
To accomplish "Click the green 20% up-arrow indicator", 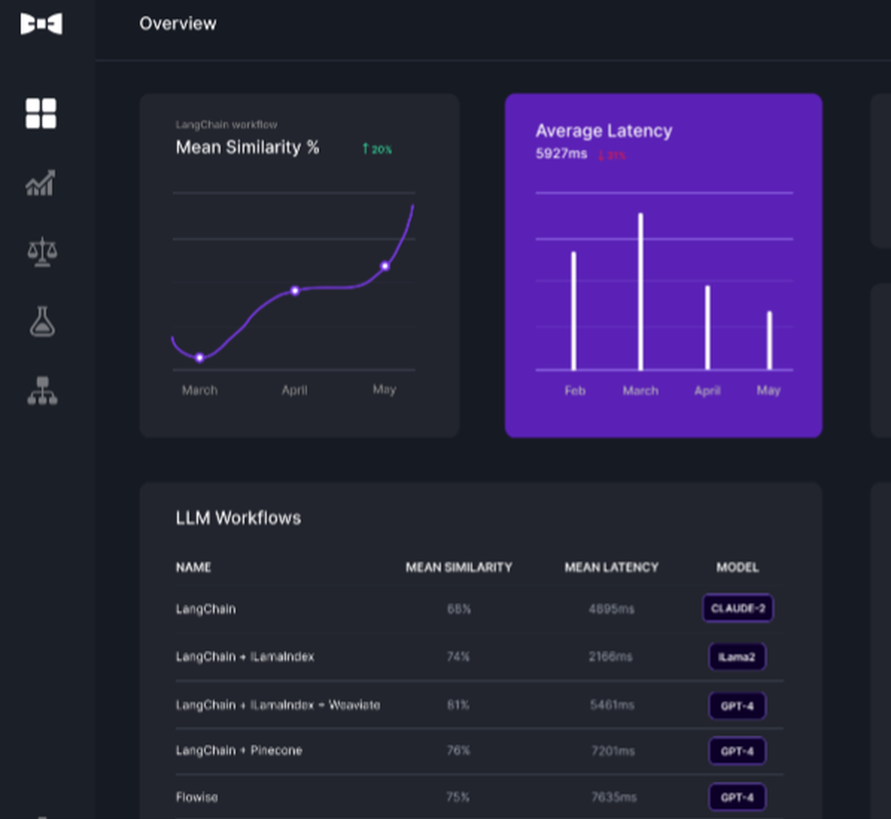I will 377,149.
